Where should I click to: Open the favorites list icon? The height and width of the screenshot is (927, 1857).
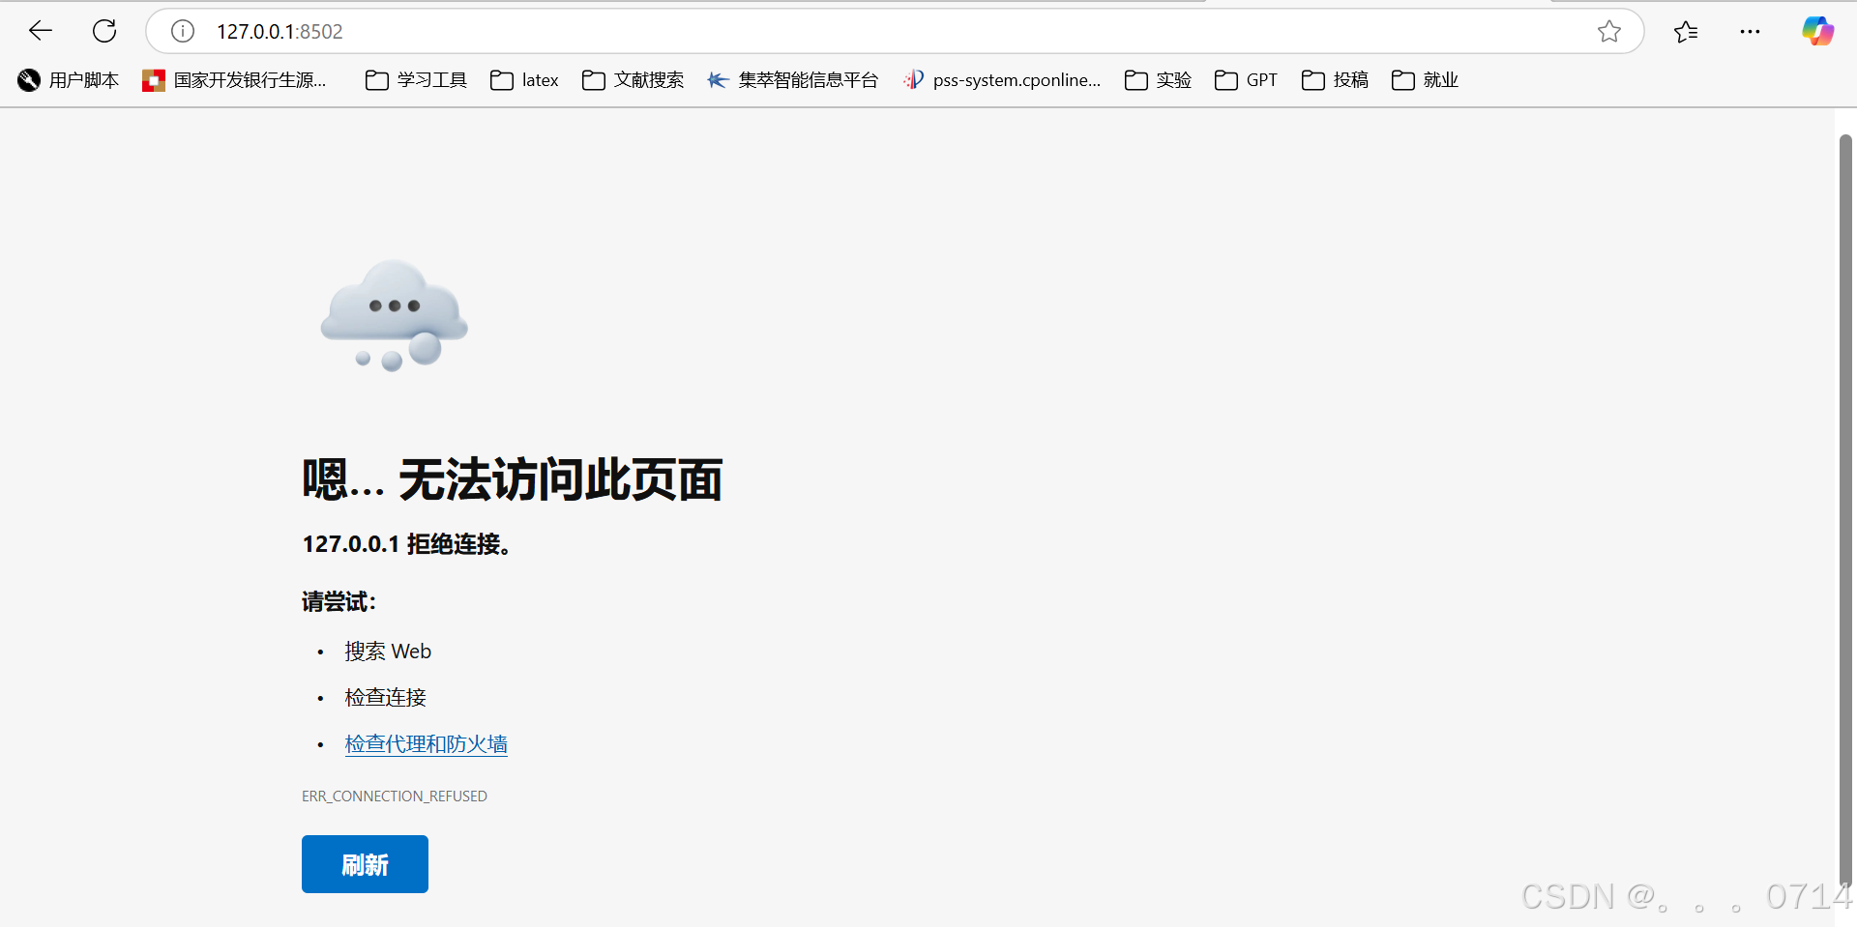(1686, 31)
